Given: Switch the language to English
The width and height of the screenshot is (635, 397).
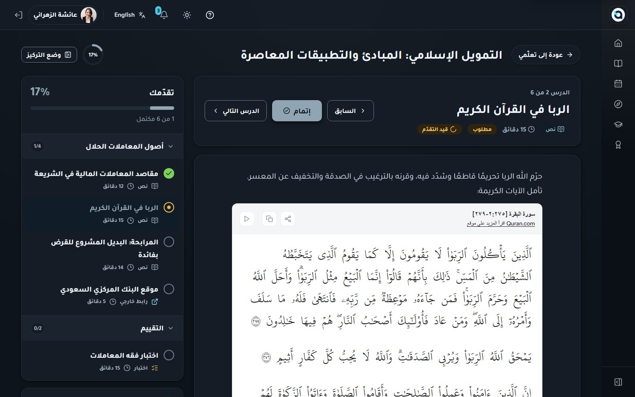Looking at the screenshot, I should coord(130,15).
